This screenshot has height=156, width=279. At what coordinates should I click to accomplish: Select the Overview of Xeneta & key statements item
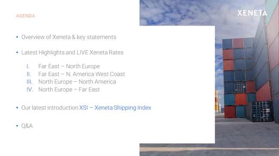coord(69,37)
